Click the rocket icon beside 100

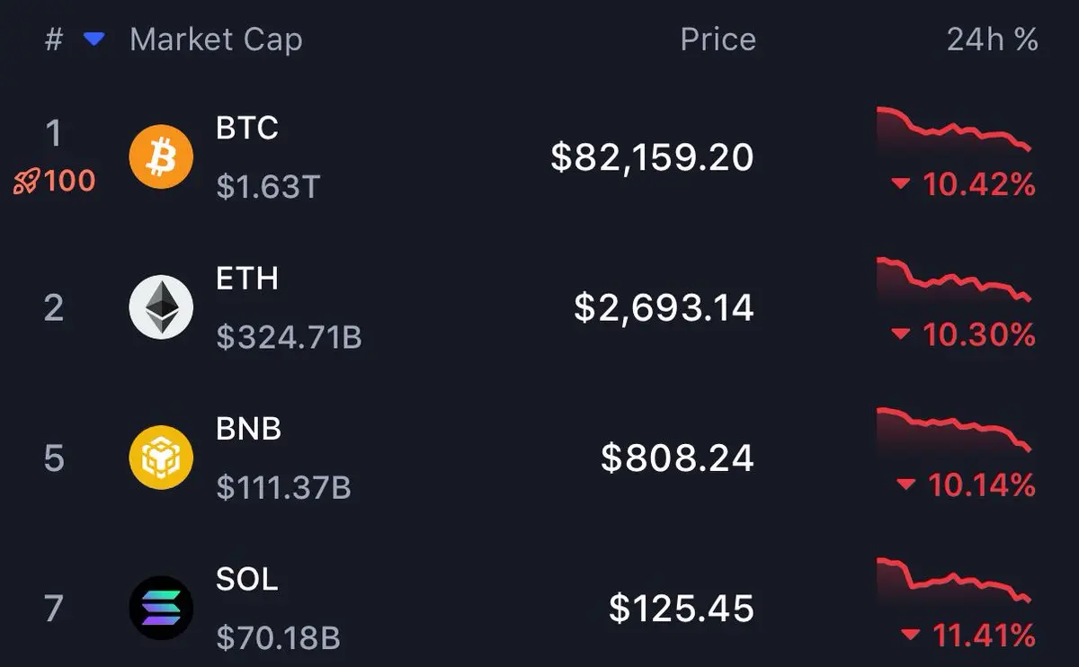point(27,182)
